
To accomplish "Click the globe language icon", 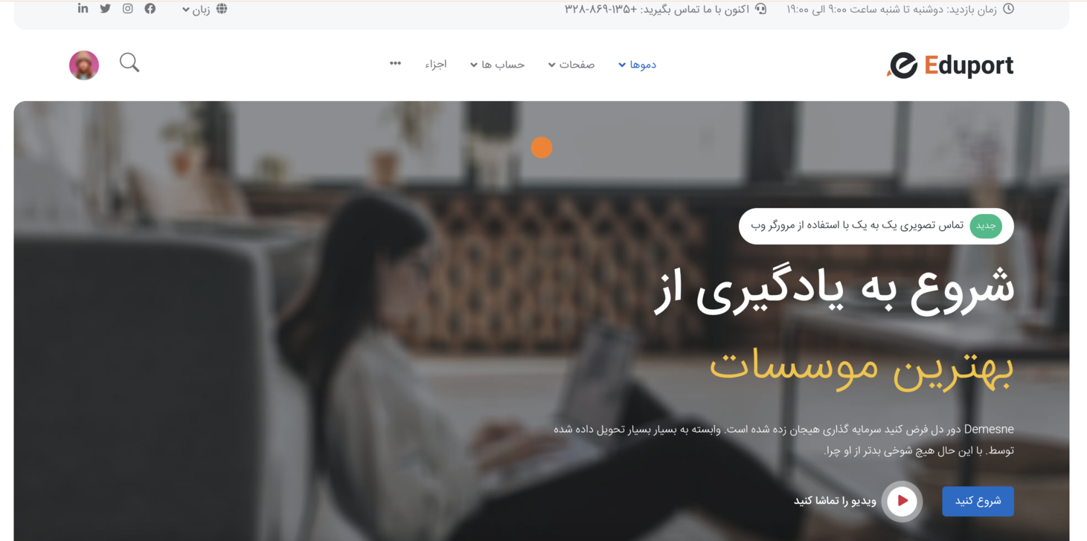I will 222,9.
